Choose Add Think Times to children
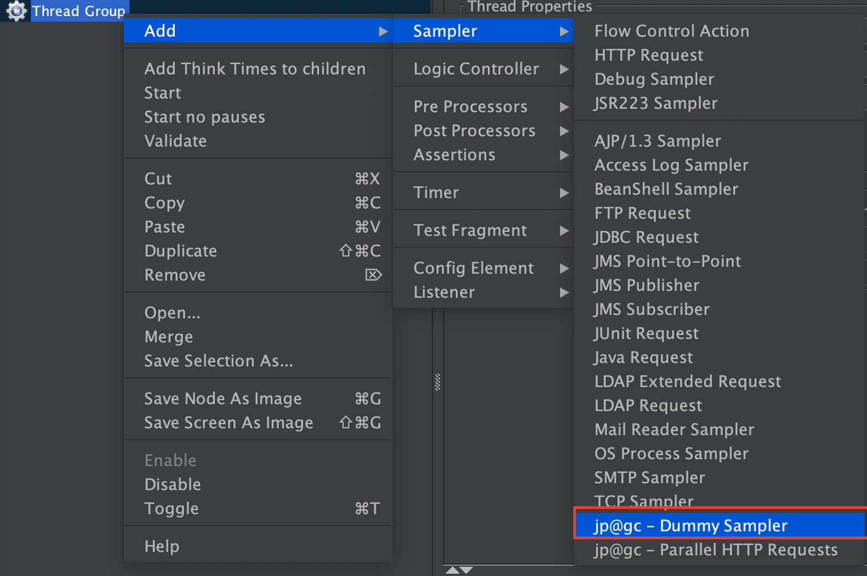Viewport: 867px width, 576px height. click(x=258, y=69)
